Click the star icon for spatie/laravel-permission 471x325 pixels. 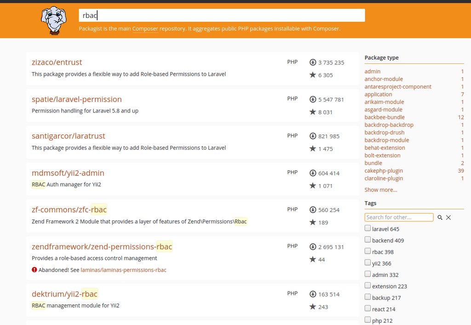point(313,112)
